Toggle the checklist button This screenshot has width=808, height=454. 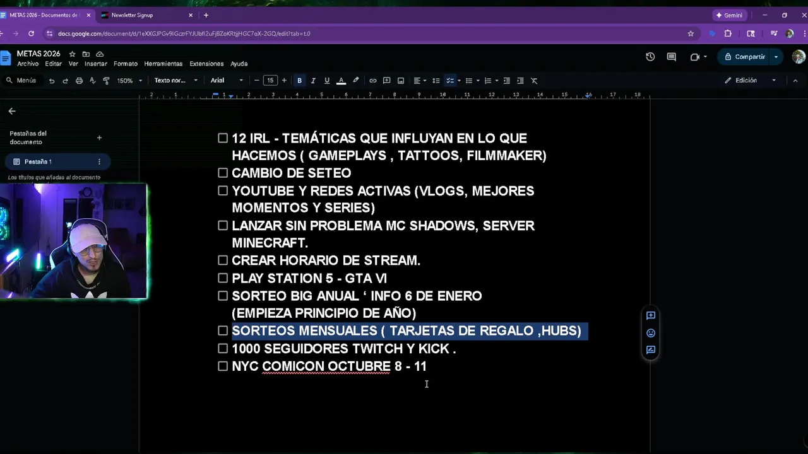pyautogui.click(x=449, y=81)
